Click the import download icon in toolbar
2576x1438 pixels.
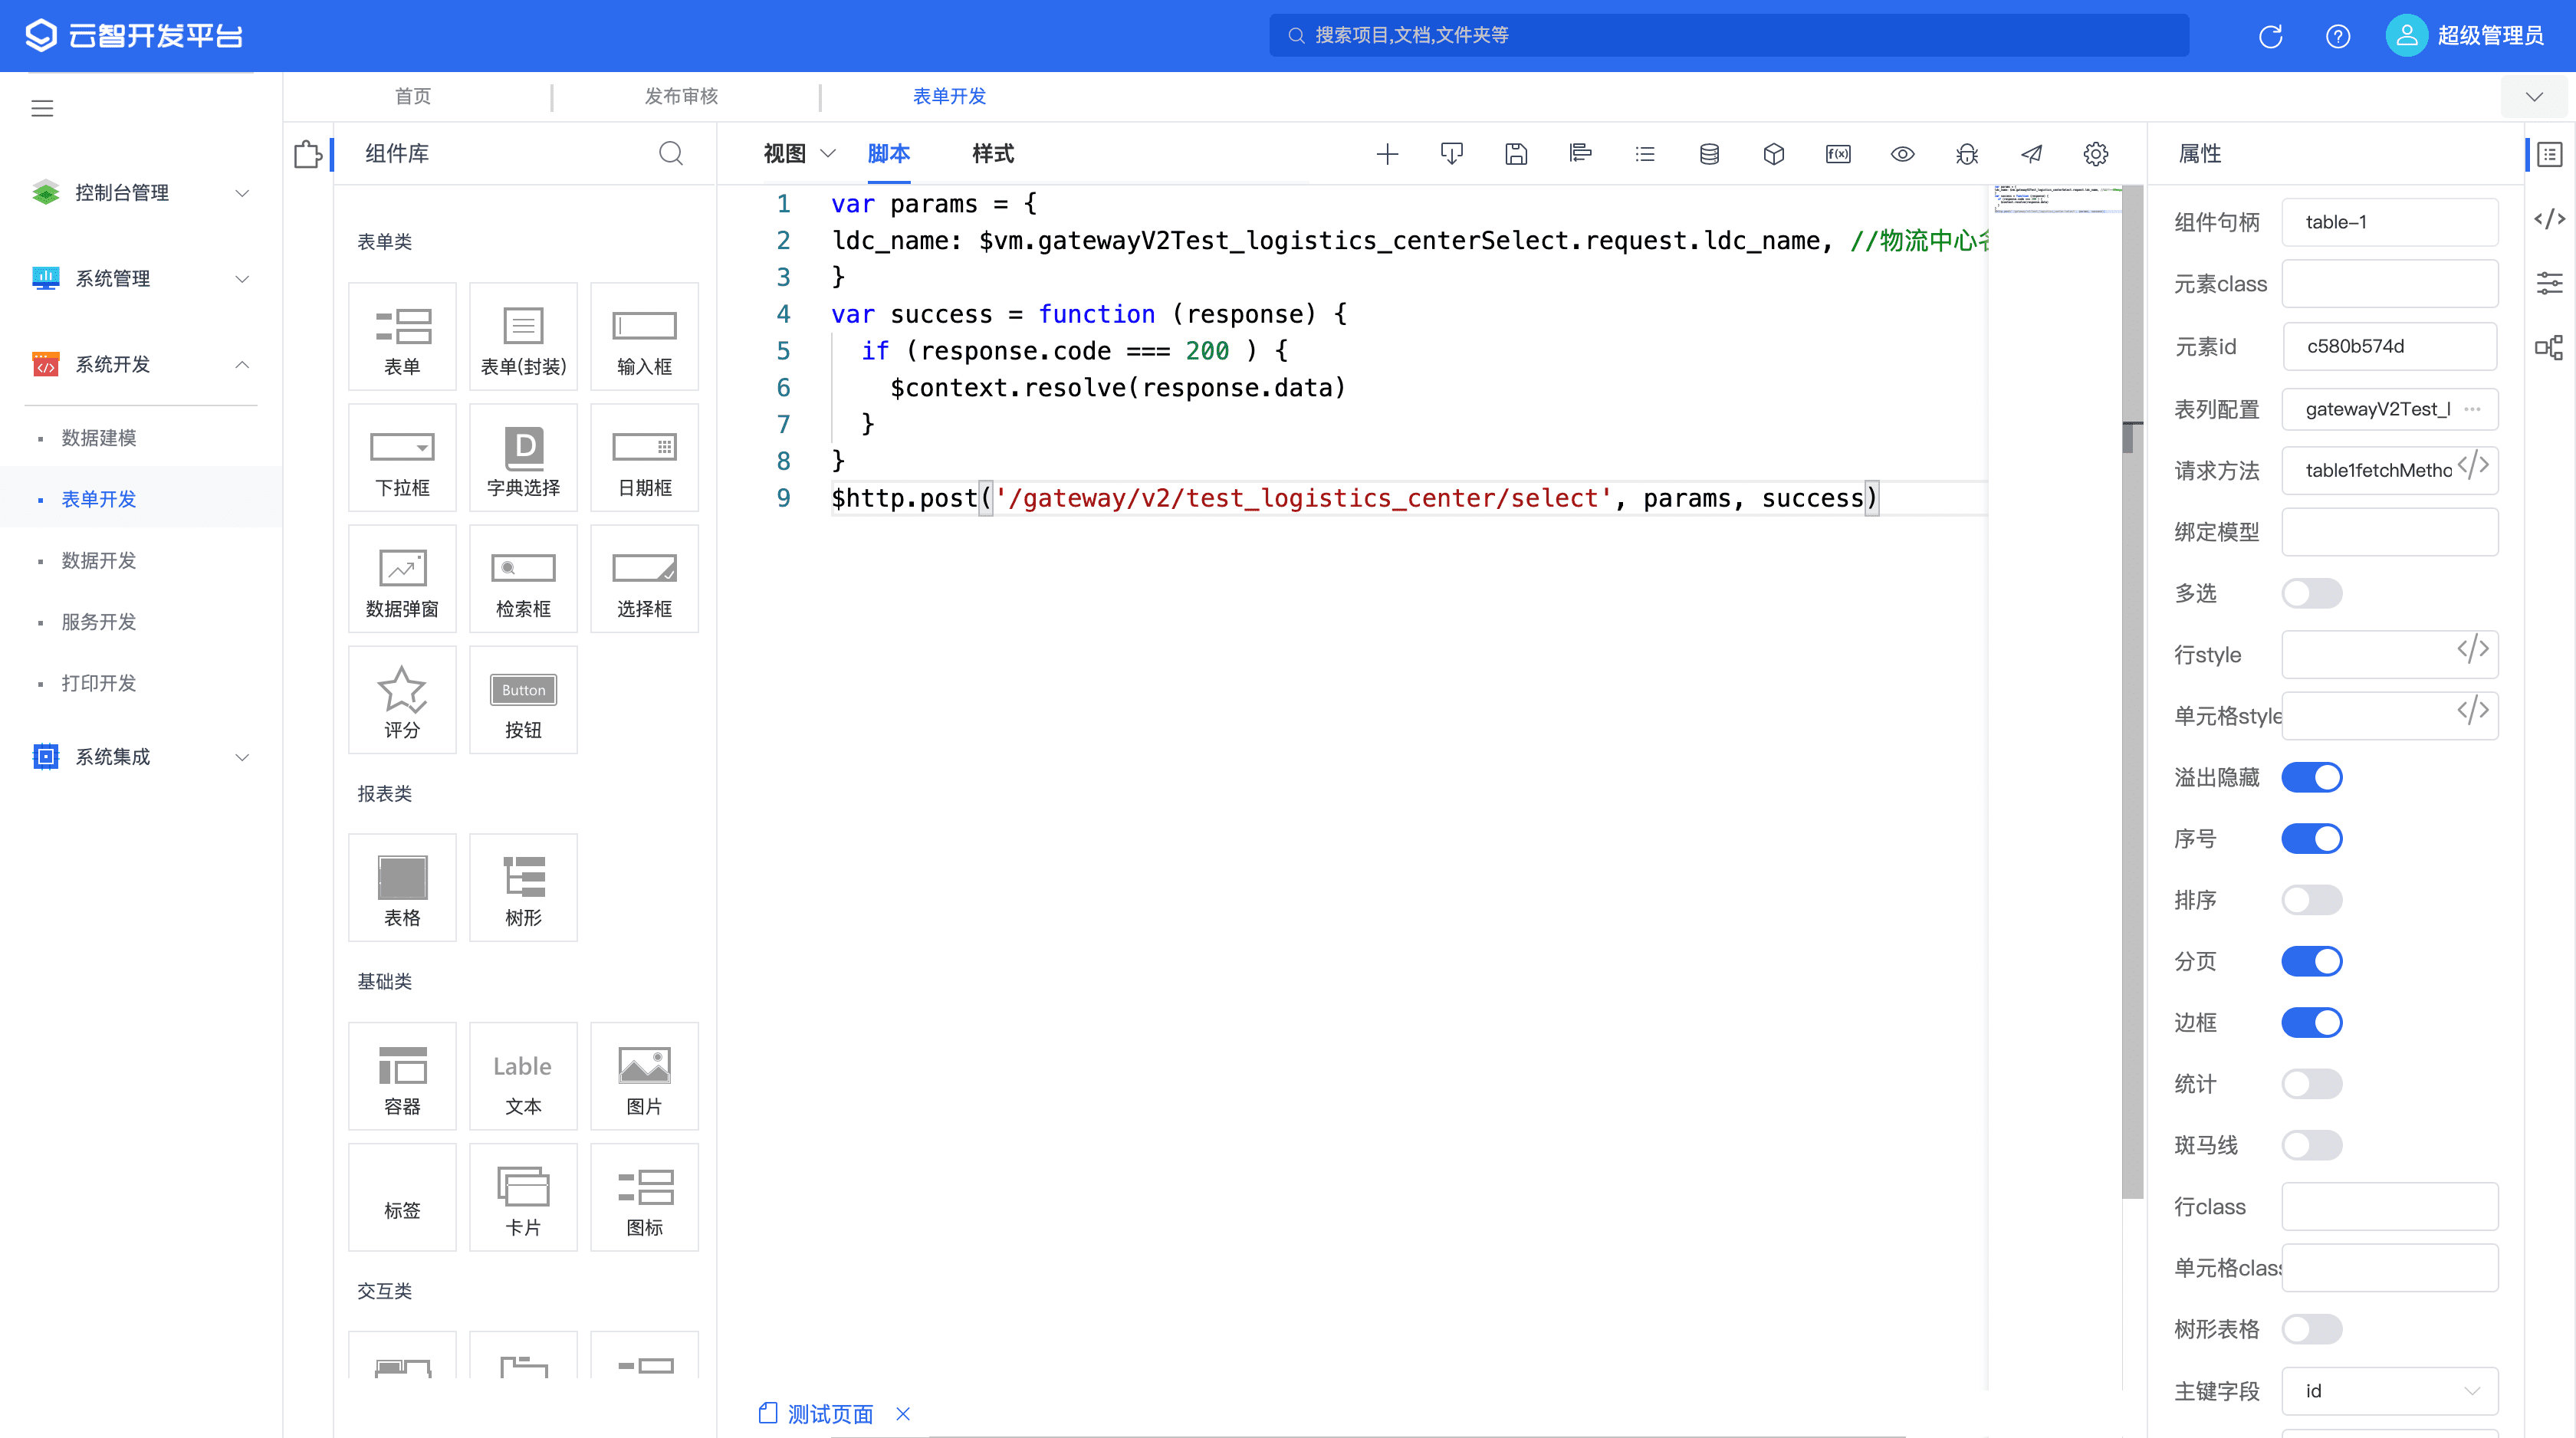tap(1451, 154)
